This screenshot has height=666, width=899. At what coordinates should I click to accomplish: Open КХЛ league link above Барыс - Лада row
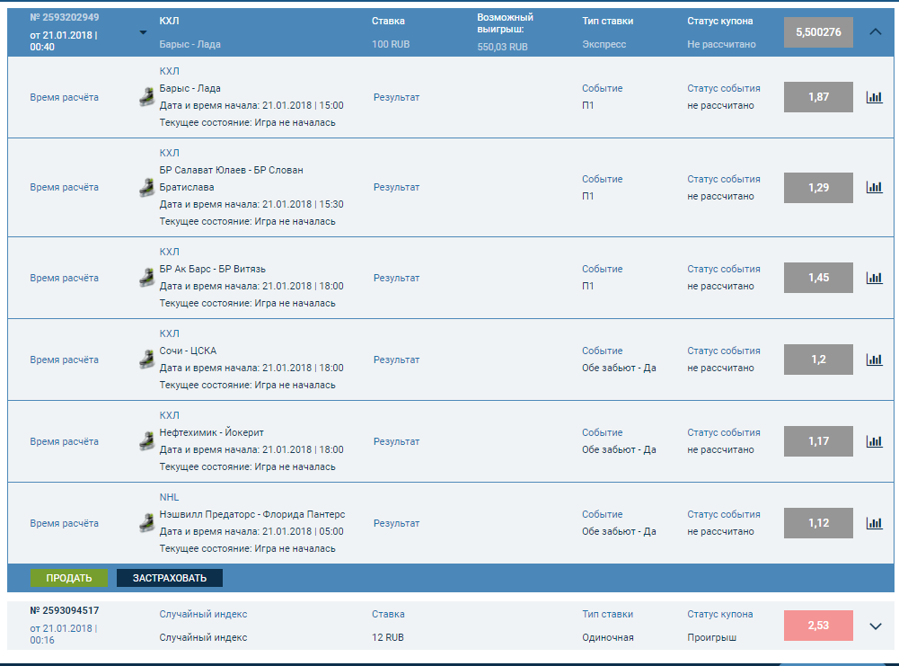pyautogui.click(x=169, y=71)
